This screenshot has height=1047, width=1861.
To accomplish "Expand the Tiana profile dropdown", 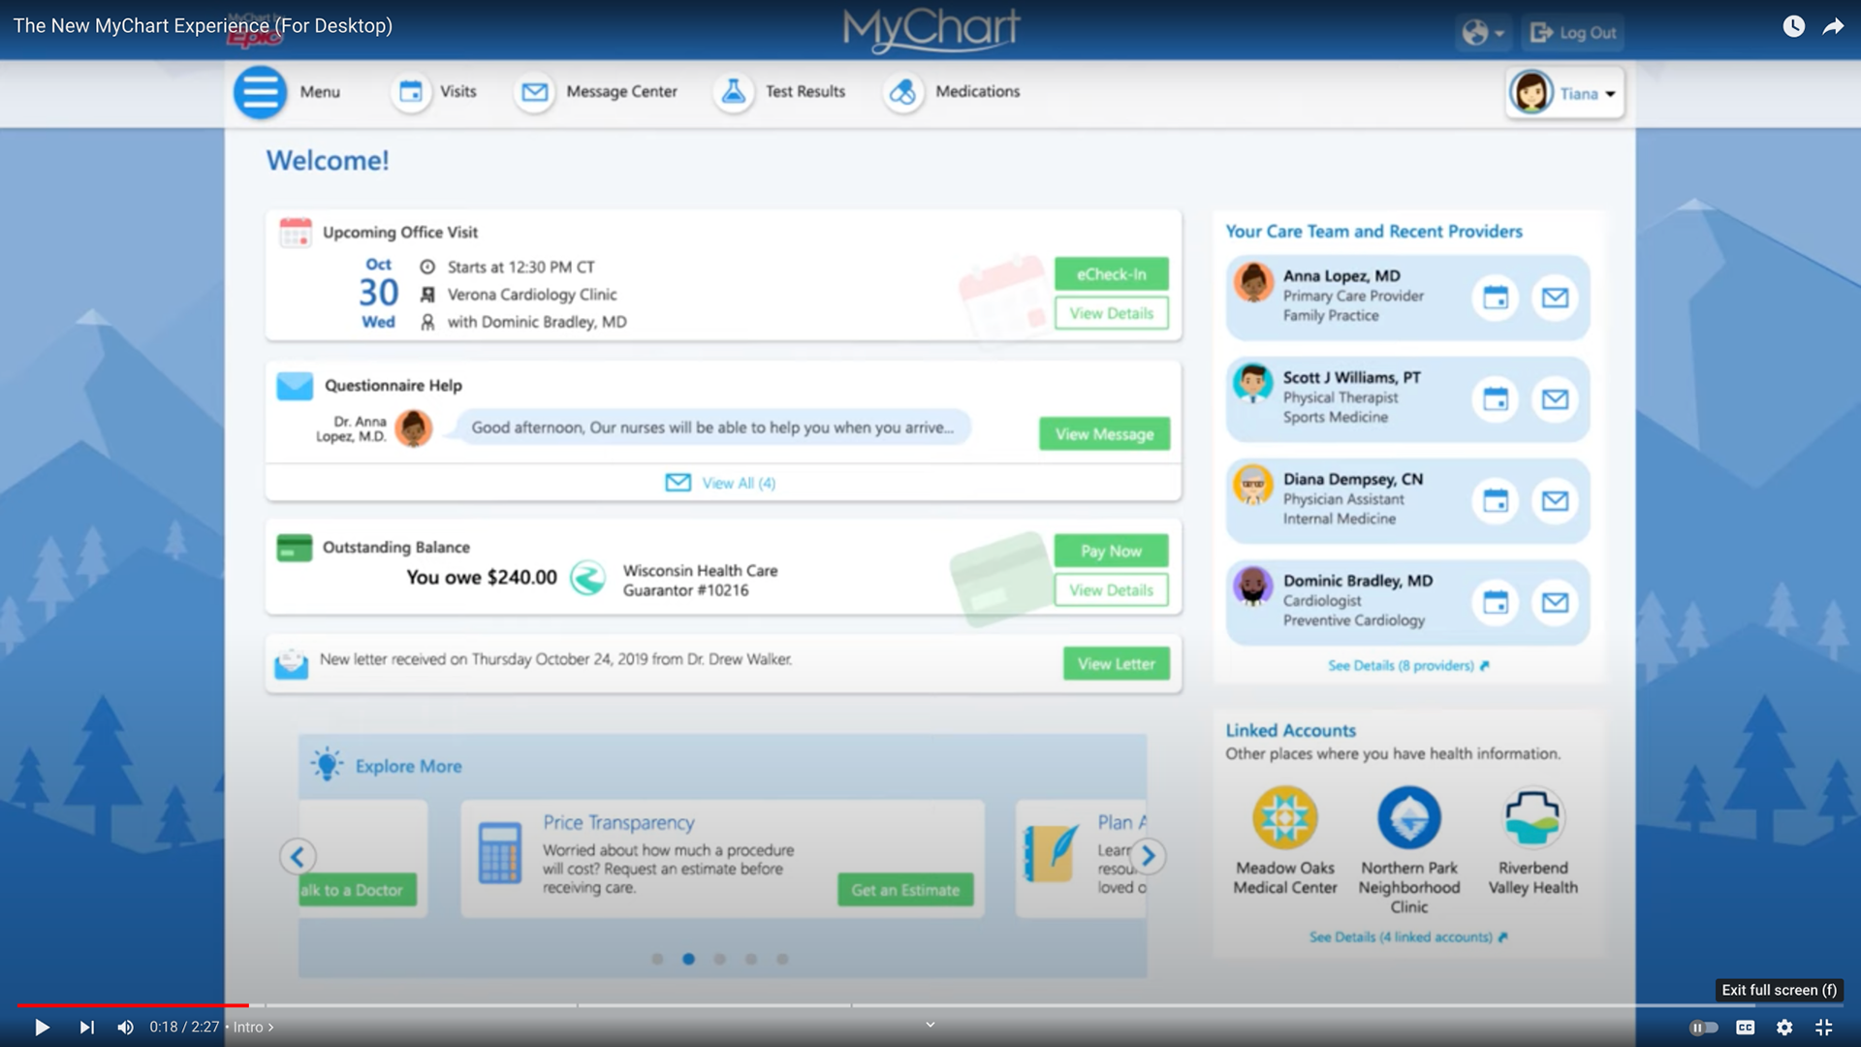I will (1565, 94).
